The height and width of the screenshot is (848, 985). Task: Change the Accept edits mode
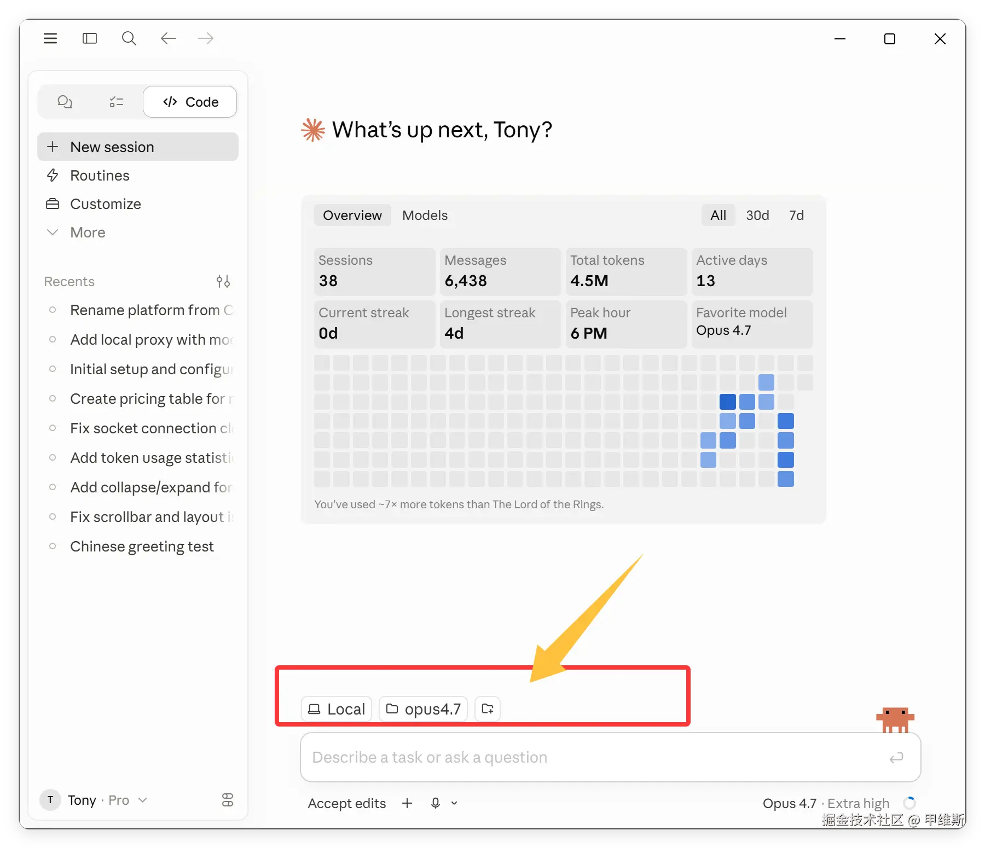click(x=347, y=803)
